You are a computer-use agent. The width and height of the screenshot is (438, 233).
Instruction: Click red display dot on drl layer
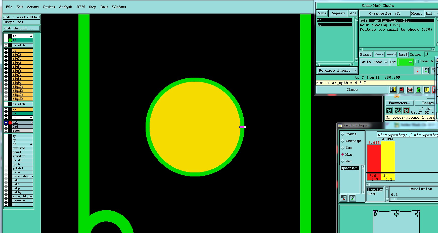(x=10, y=123)
